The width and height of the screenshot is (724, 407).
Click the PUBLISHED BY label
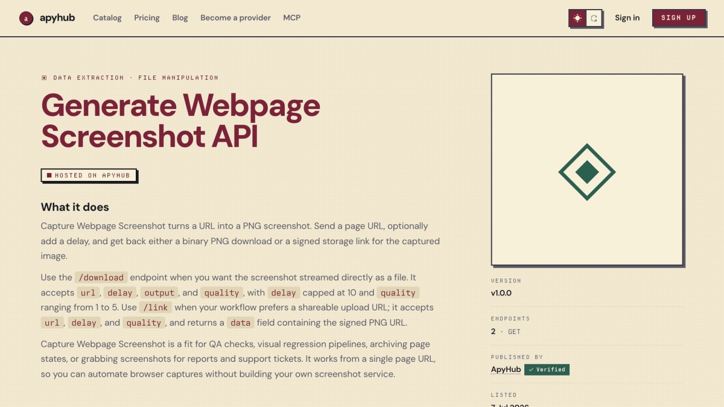click(x=517, y=357)
